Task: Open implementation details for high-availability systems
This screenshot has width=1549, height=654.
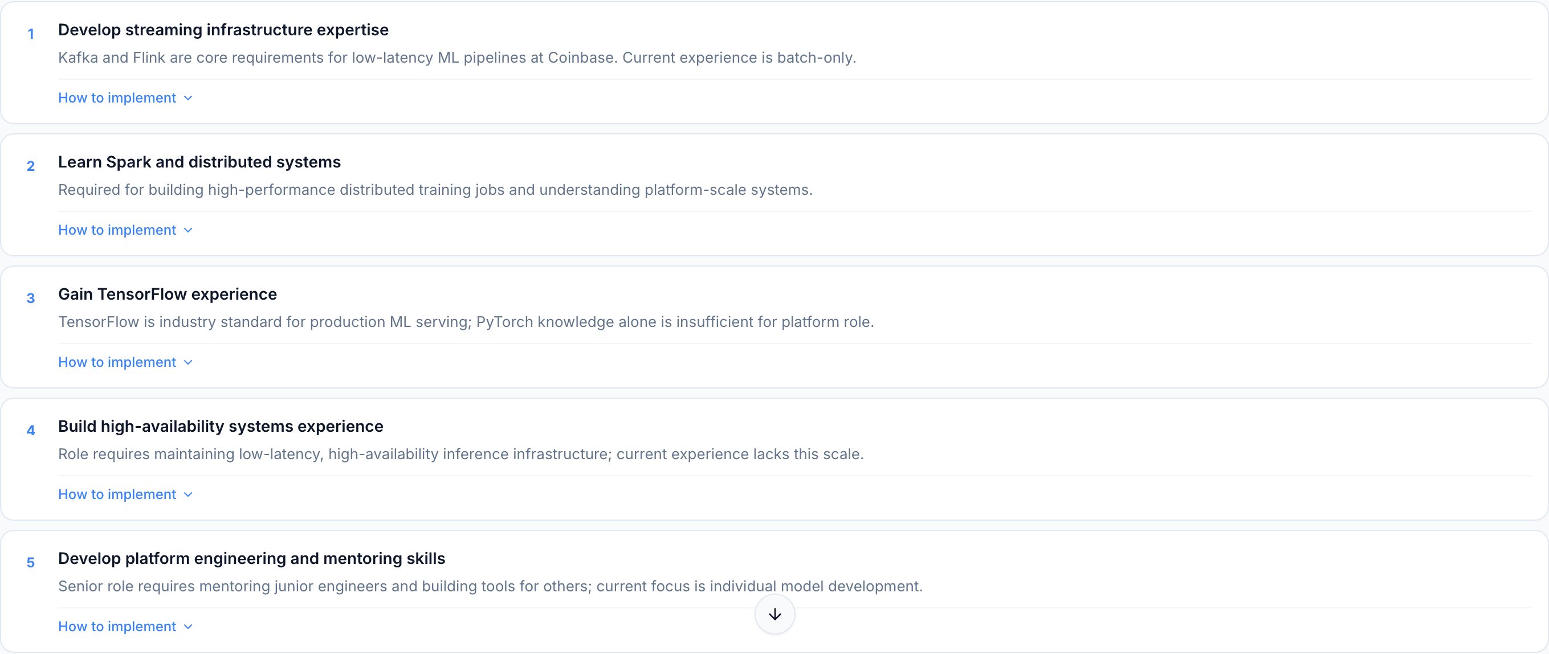Action: coord(117,494)
